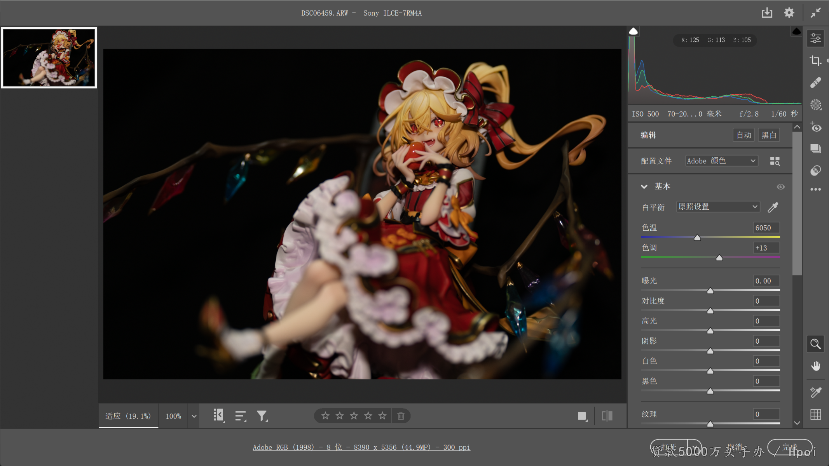Toggle the Basic panel visibility eye
The width and height of the screenshot is (829, 466).
point(780,187)
